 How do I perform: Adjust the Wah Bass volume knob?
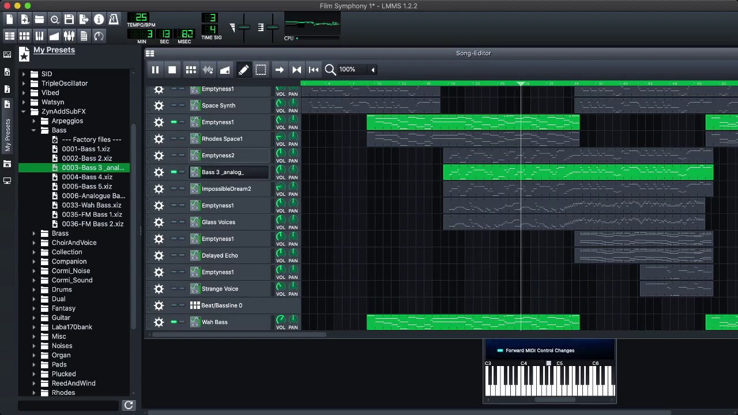[280, 319]
